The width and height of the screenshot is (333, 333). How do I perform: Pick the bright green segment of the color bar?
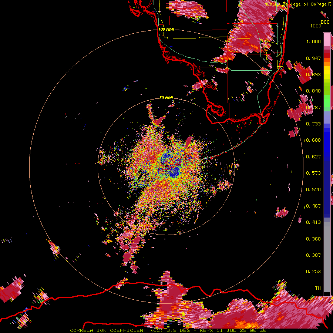327,101
